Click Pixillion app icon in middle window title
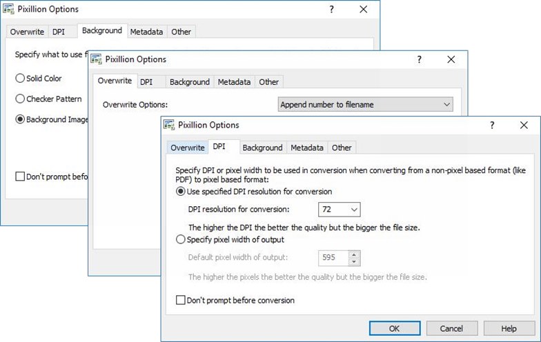Viewport: 541px width, 342px height. click(x=97, y=59)
